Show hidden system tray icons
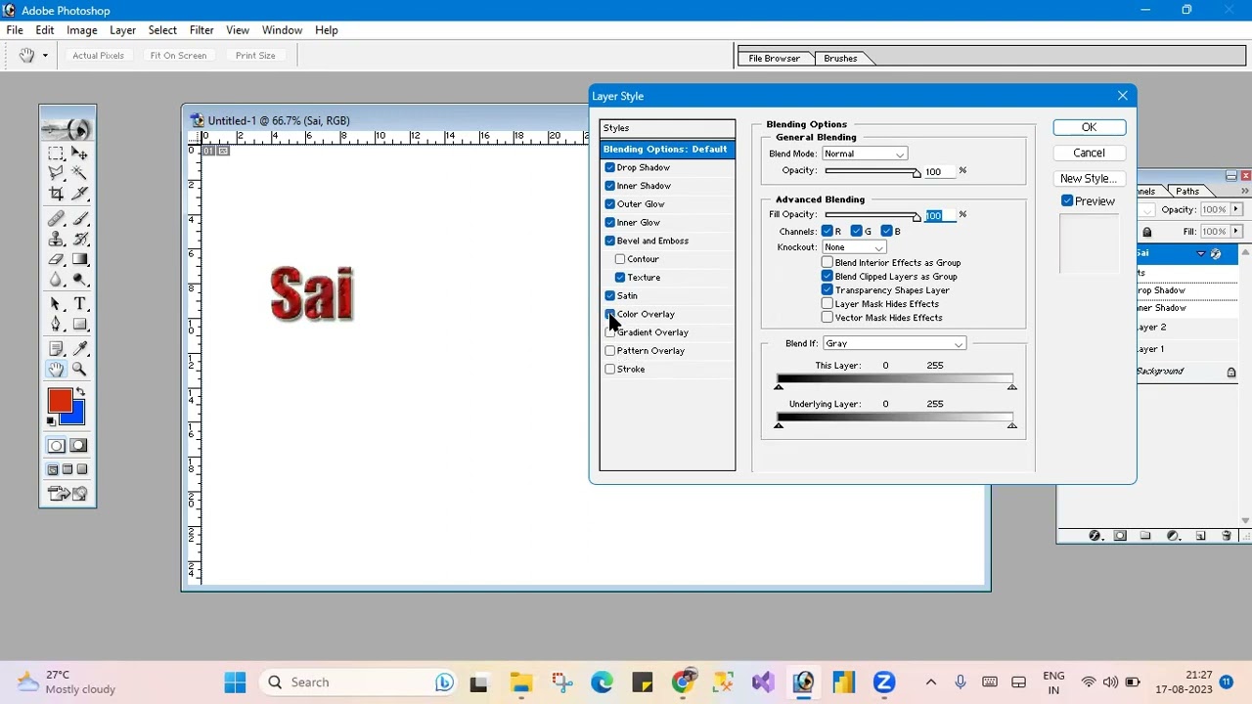1252x704 pixels. 931,682
